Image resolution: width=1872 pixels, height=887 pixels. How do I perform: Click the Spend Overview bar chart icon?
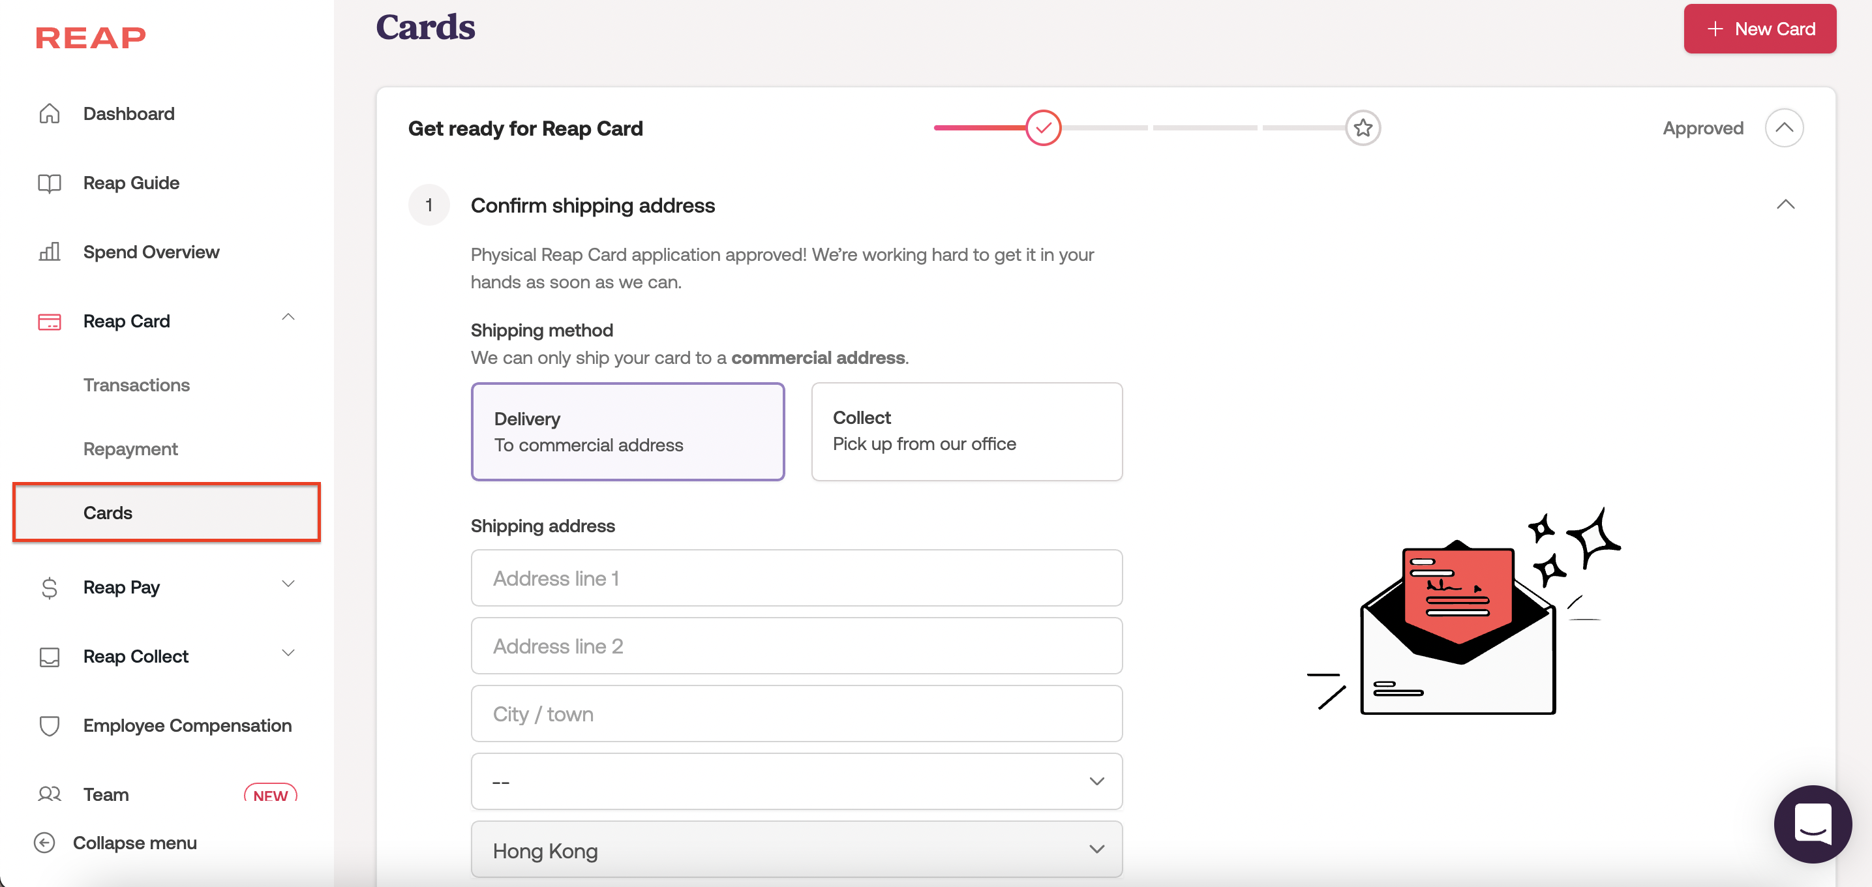(x=50, y=252)
